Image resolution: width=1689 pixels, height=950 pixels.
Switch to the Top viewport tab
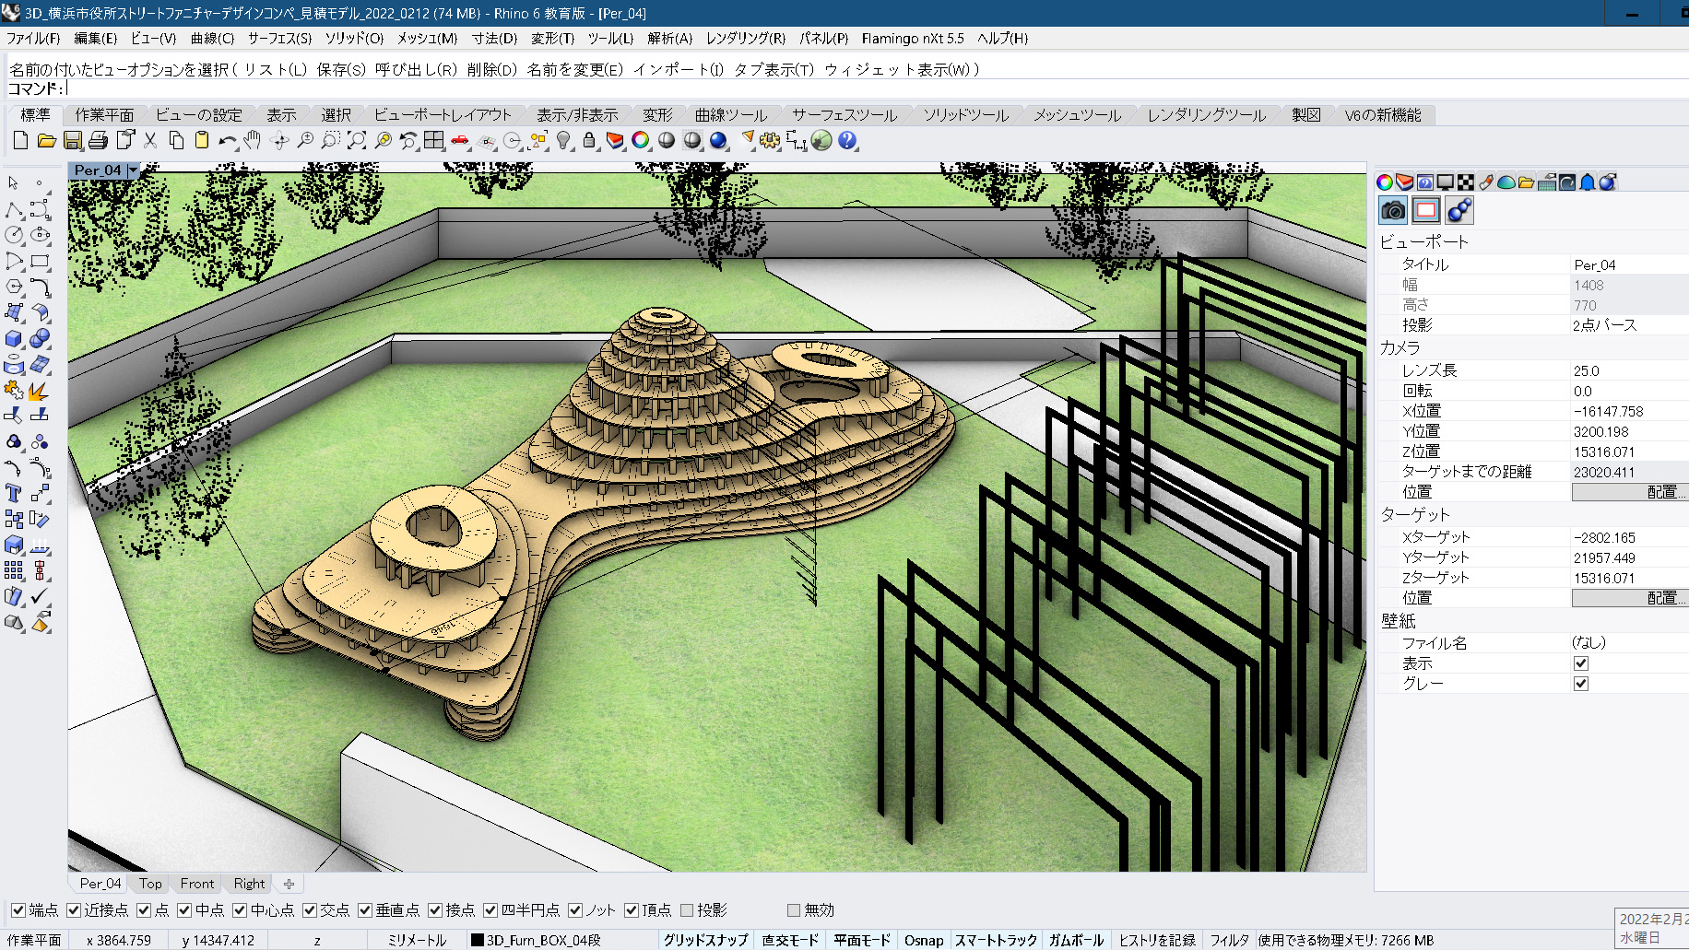150,884
